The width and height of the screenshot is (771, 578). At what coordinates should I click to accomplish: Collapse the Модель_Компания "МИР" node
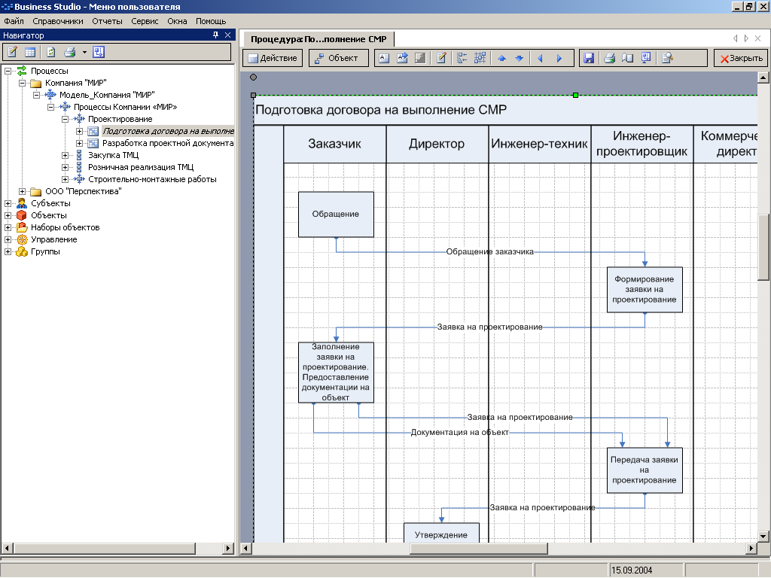tap(36, 95)
